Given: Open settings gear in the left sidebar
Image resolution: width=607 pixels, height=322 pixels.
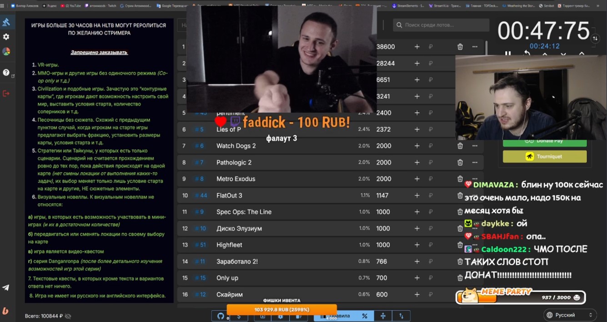Looking at the screenshot, I should tap(6, 37).
